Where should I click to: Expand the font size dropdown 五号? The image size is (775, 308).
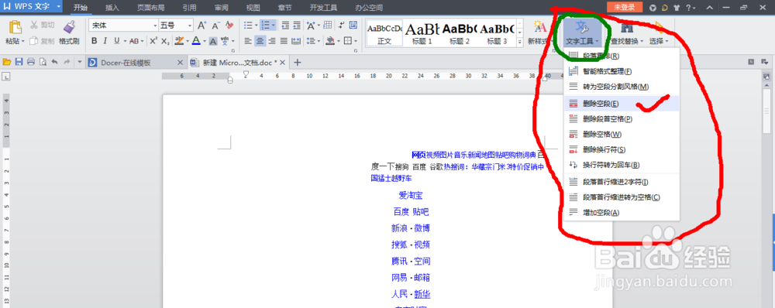pyautogui.click(x=190, y=26)
